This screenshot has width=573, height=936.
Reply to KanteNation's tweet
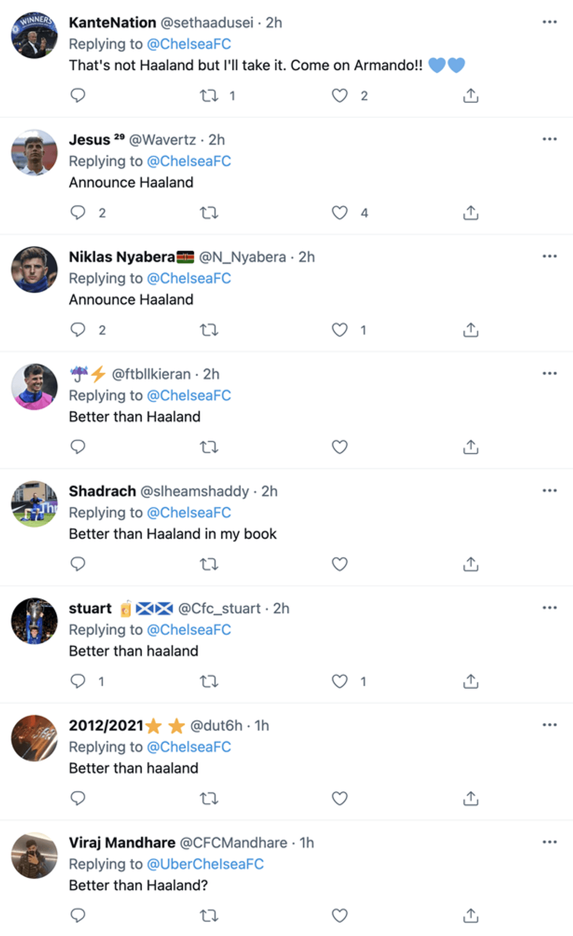pos(78,95)
